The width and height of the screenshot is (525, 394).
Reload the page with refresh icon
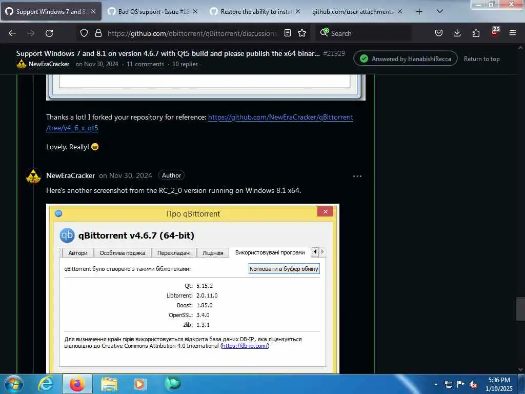tap(49, 33)
